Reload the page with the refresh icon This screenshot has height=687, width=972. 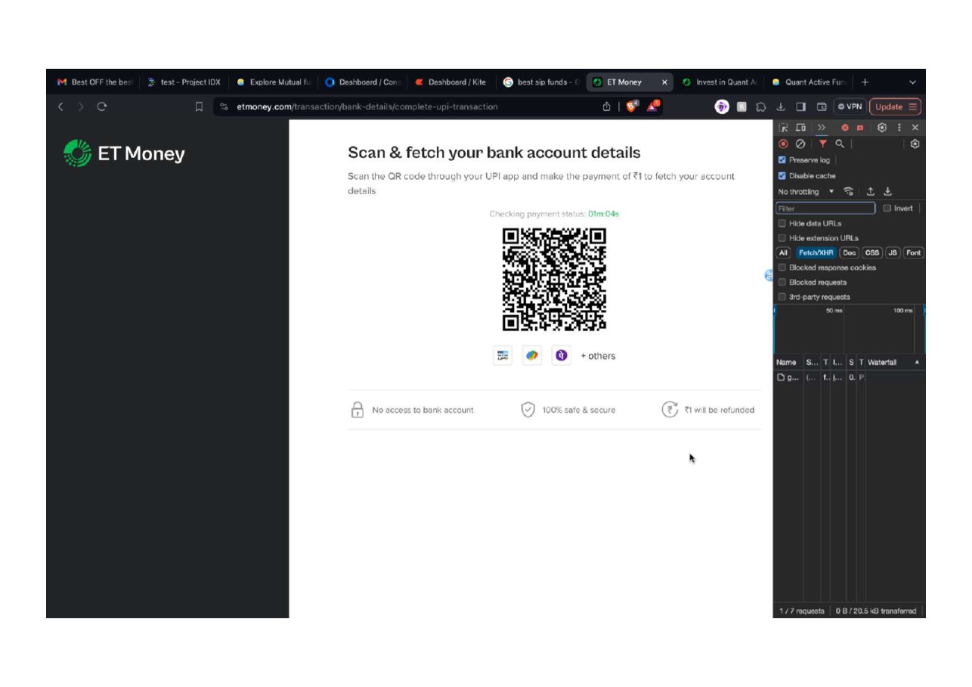tap(102, 107)
